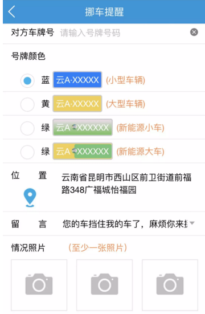Choose green plate for new-energy small car
This screenshot has height=314, width=205.
coord(27,128)
